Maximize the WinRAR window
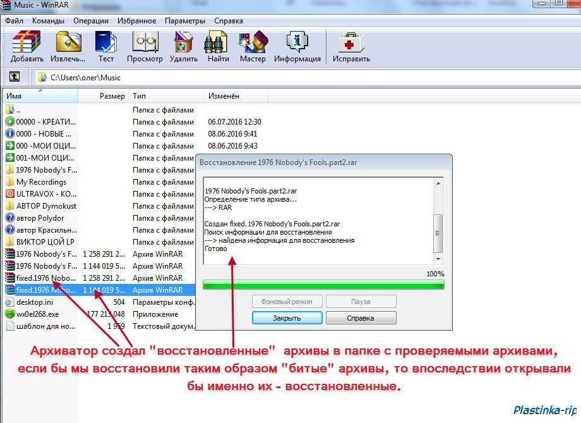The height and width of the screenshot is (423, 581). click(x=558, y=3)
